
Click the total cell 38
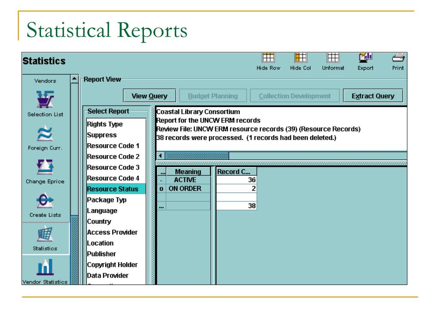236,206
